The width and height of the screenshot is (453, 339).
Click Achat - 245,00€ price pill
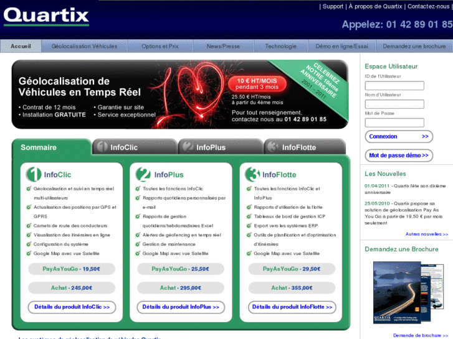click(72, 287)
